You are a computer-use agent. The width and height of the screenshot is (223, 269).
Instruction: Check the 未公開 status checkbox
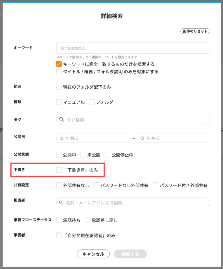83,155
